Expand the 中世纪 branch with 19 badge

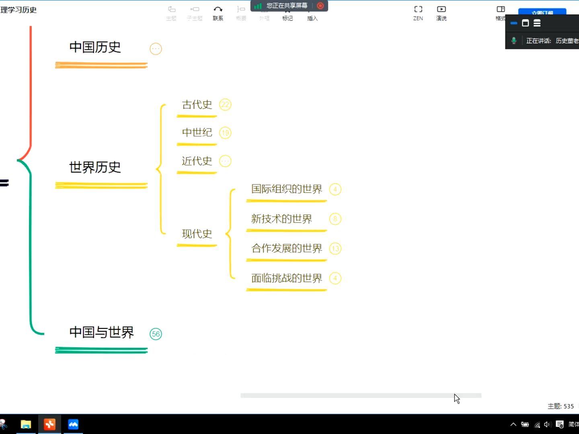click(225, 133)
